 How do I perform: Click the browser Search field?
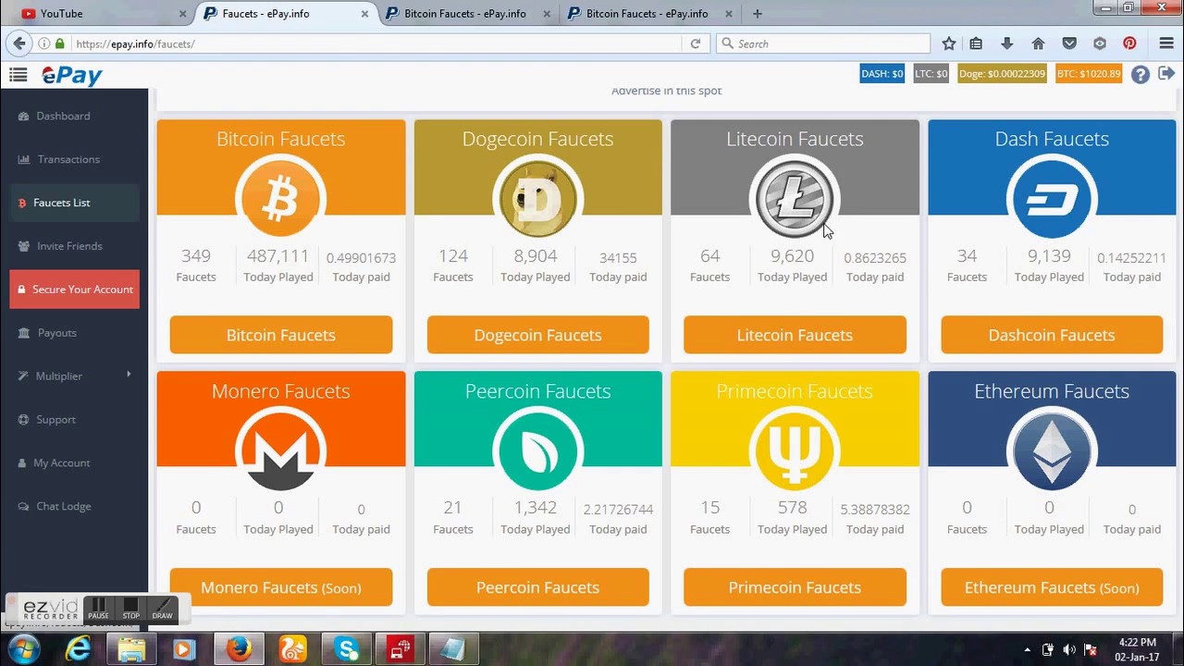pyautogui.click(x=823, y=43)
